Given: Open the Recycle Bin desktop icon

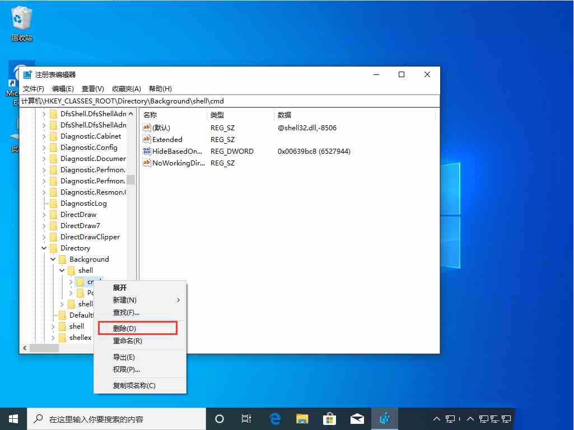Looking at the screenshot, I should pos(21,24).
